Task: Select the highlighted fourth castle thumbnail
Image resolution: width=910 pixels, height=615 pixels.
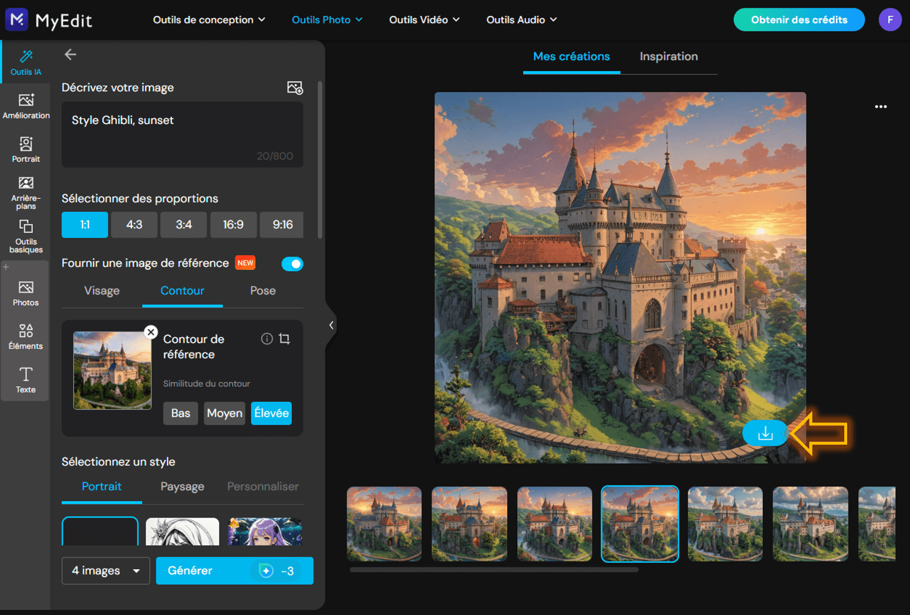Action: [640, 524]
